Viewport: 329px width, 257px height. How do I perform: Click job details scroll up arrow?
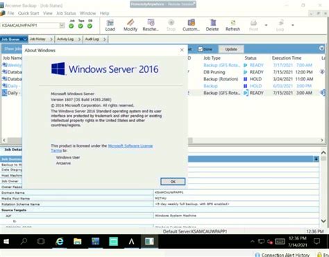(323, 152)
